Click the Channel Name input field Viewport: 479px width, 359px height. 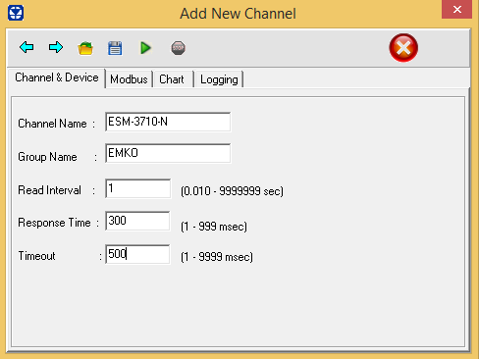point(168,122)
